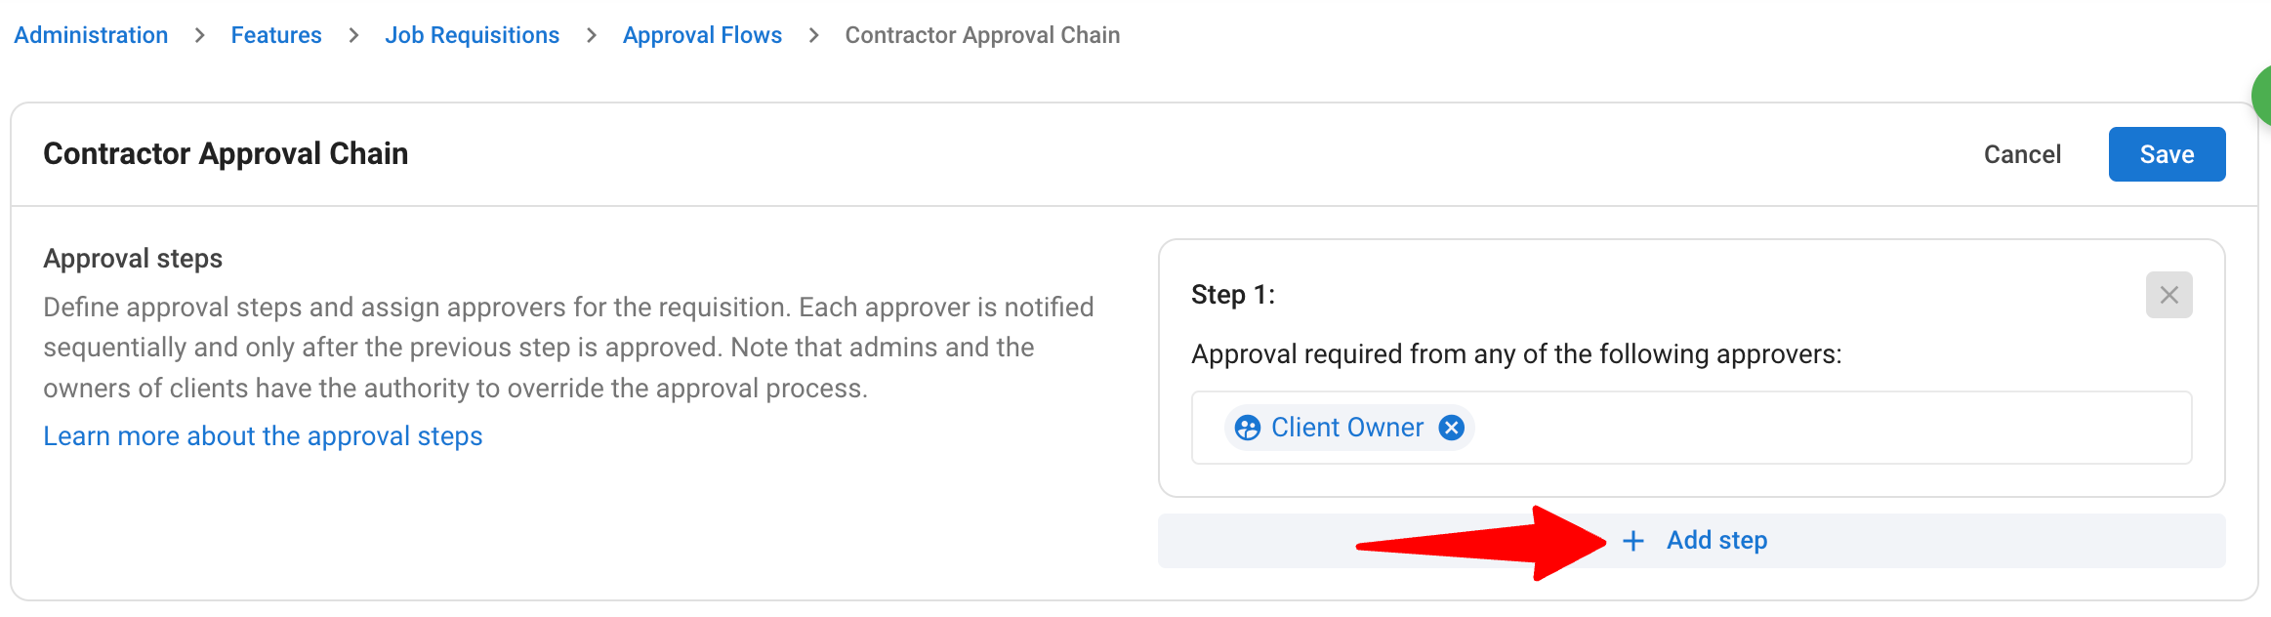Image resolution: width=2271 pixels, height=617 pixels.
Task: Remove Step 1 with the X button
Action: 2168,295
